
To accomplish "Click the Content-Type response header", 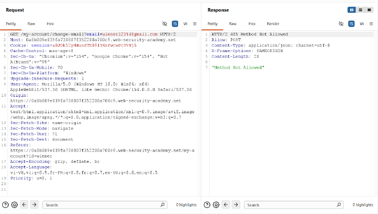I will point(271,45).
